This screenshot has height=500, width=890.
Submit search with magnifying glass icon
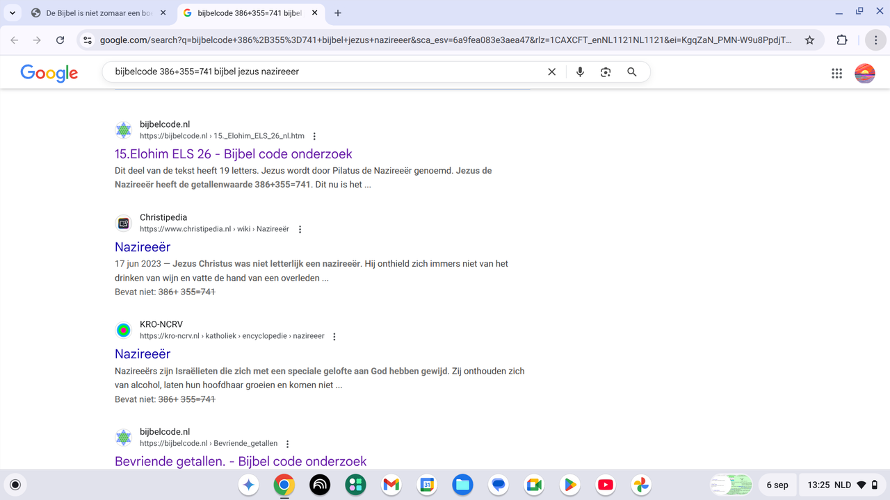[631, 72]
